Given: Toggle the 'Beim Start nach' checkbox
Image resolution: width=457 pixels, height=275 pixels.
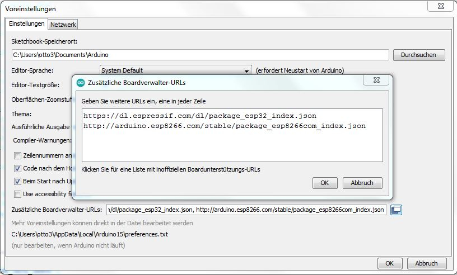Looking at the screenshot, I should 18,181.
